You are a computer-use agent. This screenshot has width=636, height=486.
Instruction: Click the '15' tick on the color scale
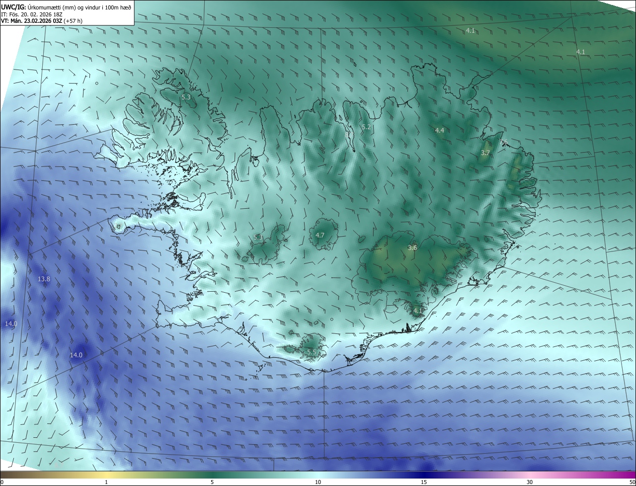click(x=424, y=482)
